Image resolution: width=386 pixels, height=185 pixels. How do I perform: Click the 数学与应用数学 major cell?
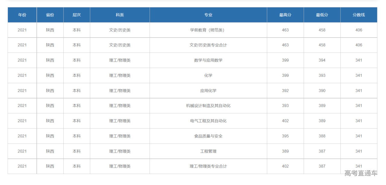coord(208,60)
